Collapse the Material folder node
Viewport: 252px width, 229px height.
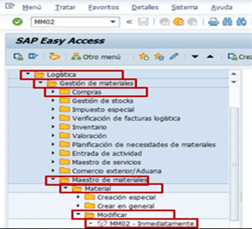click(x=66, y=187)
